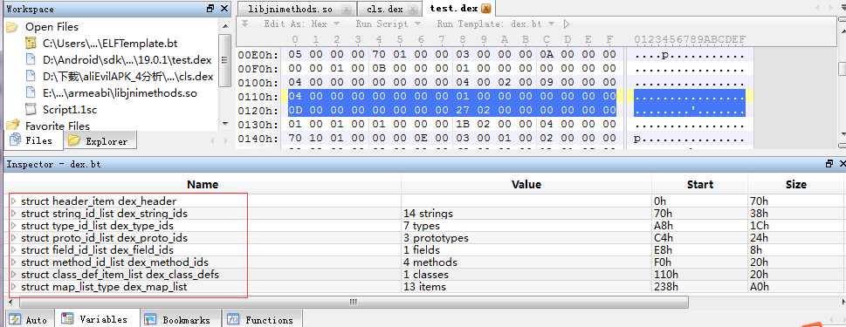Viewport: 846px width, 327px height.
Task: Close the Inspector - dex.bt panel
Action: click(x=842, y=164)
